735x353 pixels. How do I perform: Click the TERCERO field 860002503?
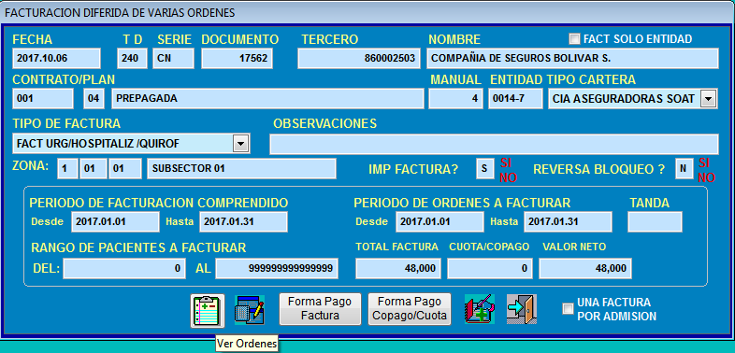359,59
